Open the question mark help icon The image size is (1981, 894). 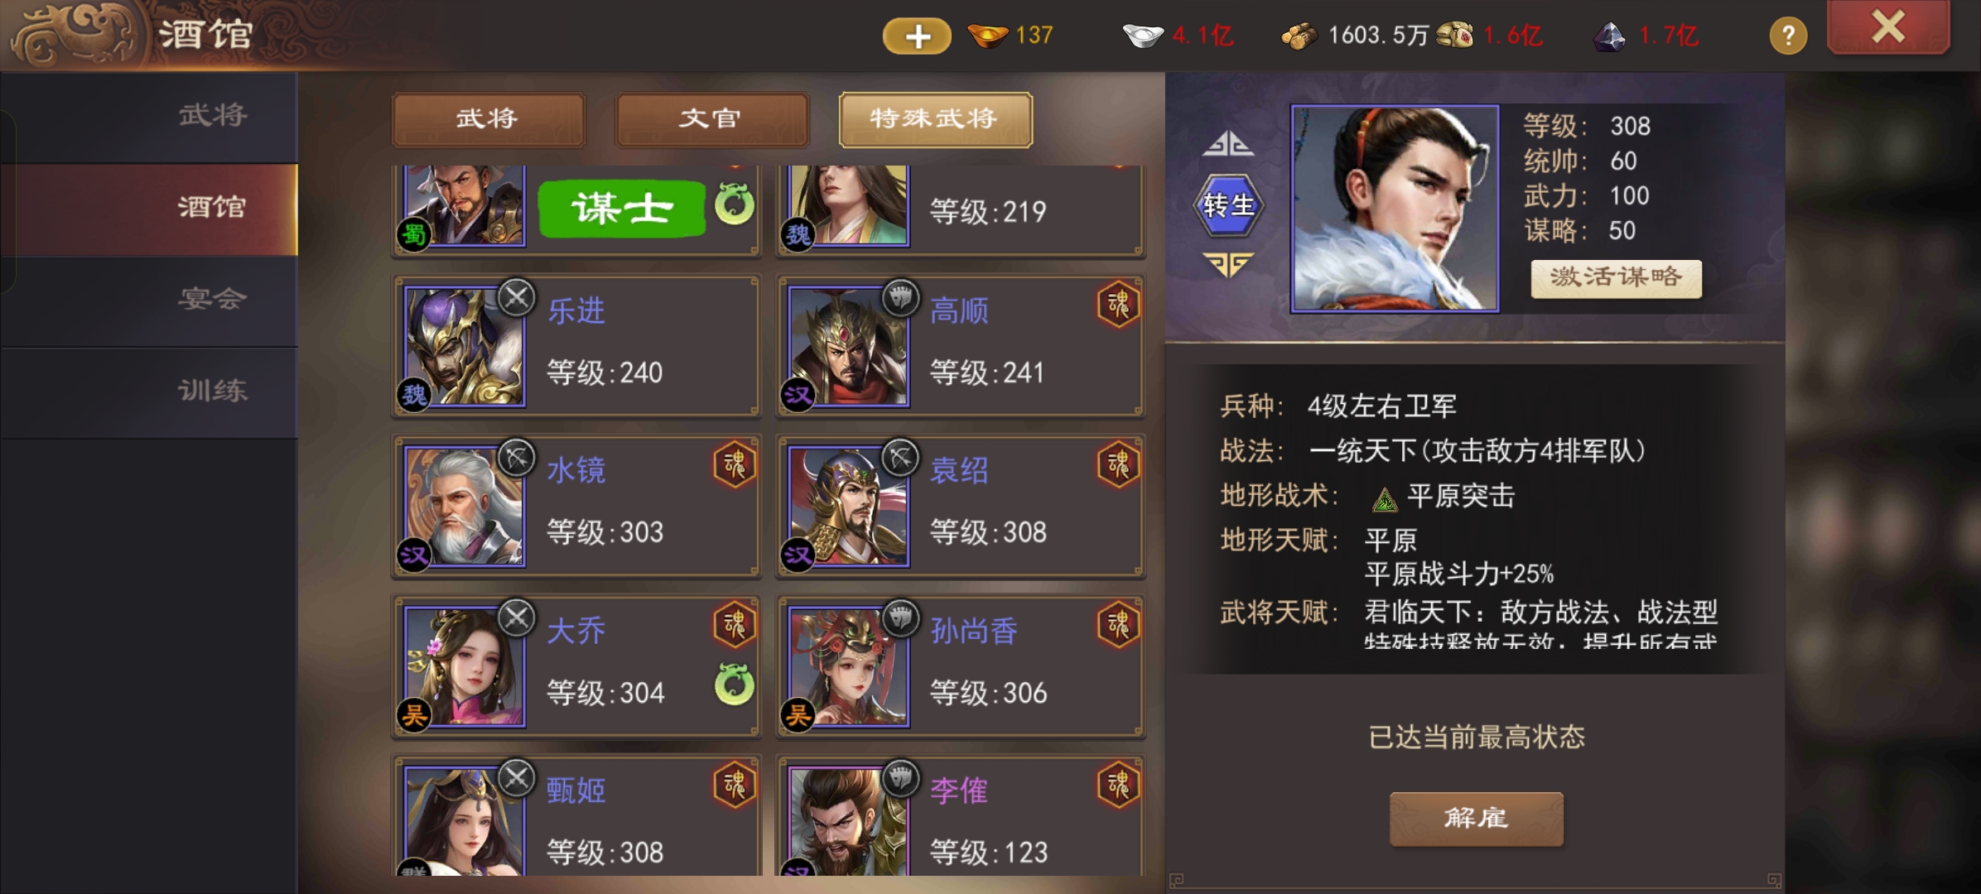click(x=1788, y=36)
